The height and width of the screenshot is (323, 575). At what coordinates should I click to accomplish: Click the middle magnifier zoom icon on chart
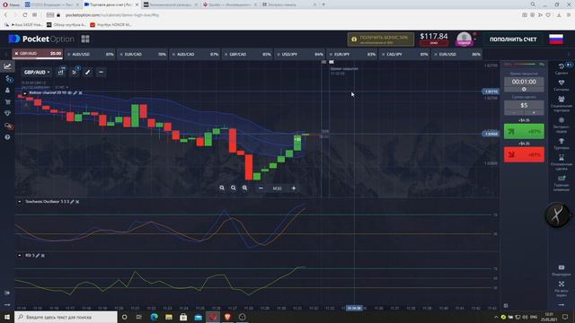click(234, 188)
